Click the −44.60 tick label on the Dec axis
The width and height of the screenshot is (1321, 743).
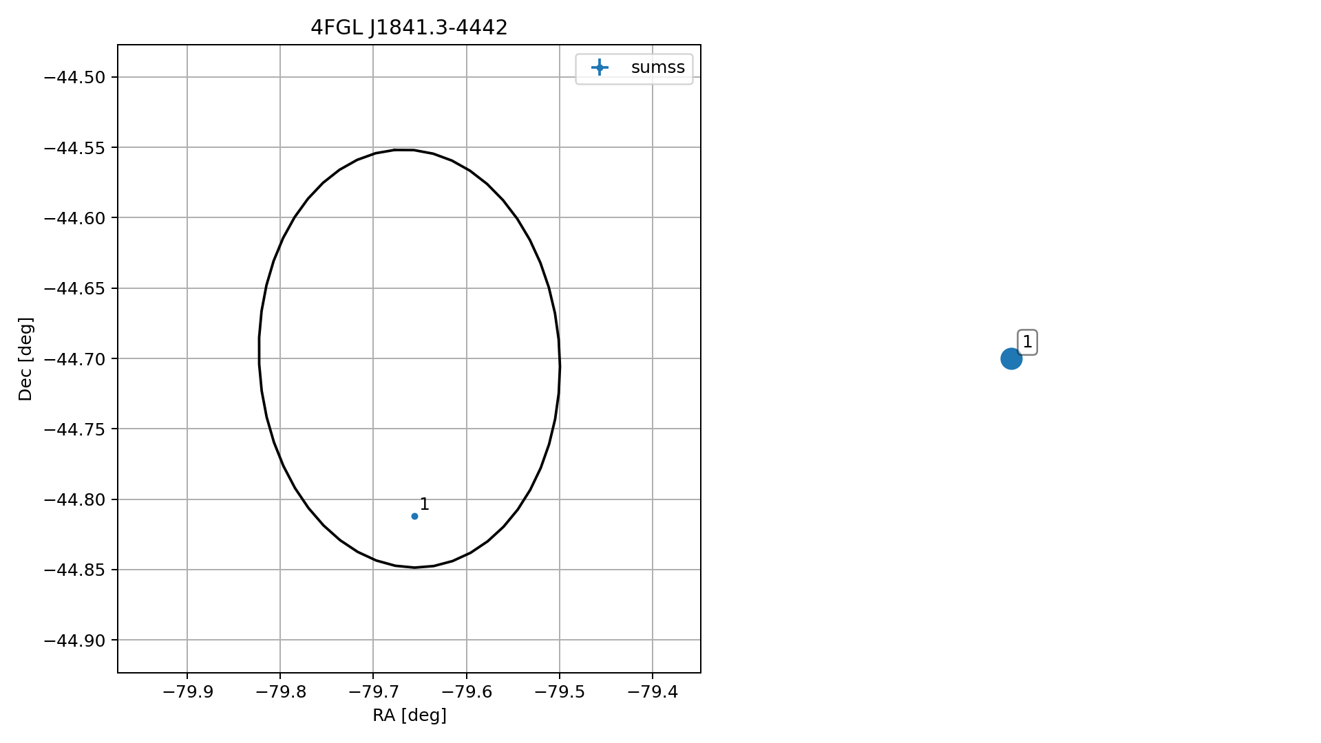pyautogui.click(x=74, y=218)
